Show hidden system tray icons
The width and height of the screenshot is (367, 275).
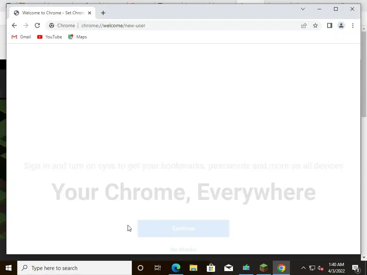click(303, 268)
